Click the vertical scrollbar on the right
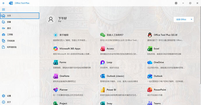Image resolution: width=201 pixels, height=105 pixels. coord(200,45)
